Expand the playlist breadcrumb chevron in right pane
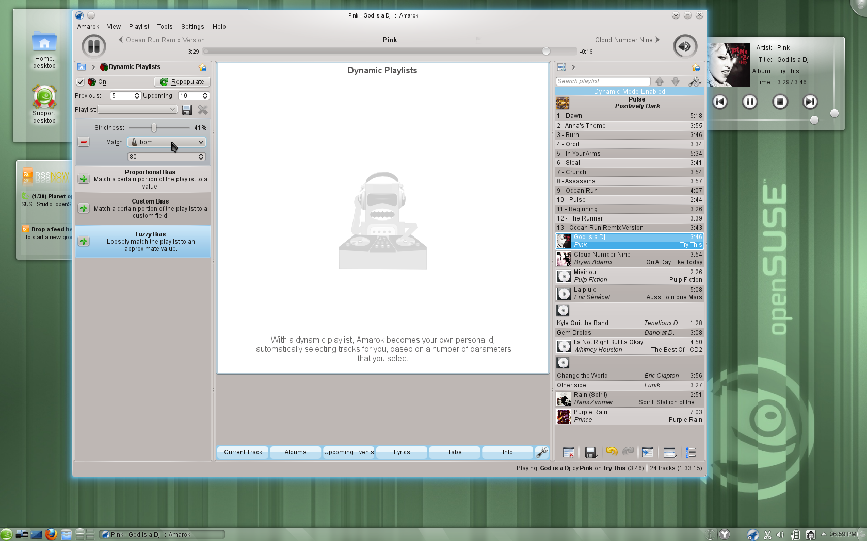 [x=573, y=67]
